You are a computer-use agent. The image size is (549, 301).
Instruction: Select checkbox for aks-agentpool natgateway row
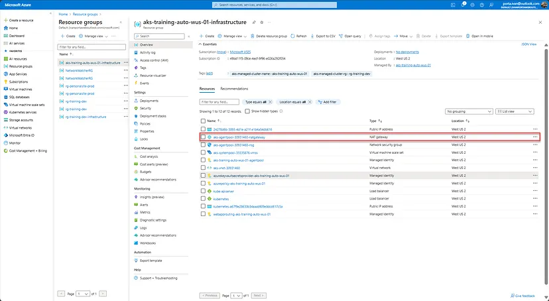tap(203, 137)
